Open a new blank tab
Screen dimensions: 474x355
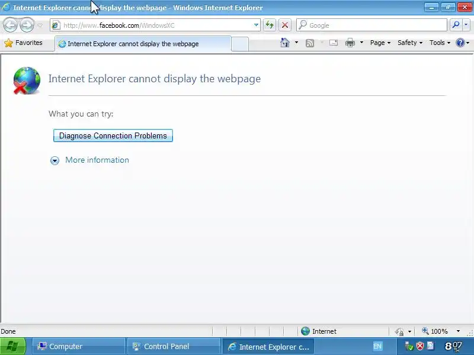tap(240, 44)
